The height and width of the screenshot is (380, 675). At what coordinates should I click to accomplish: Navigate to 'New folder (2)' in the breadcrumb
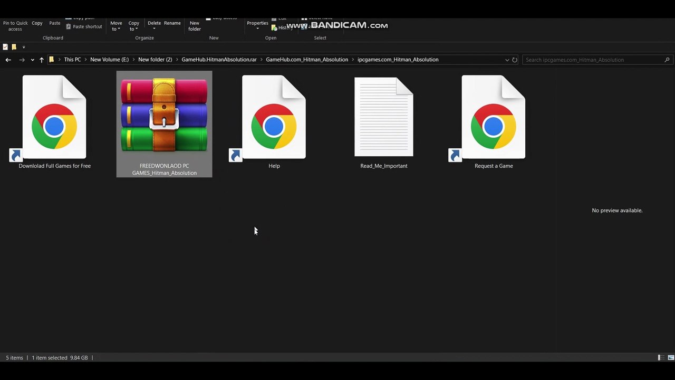coord(155,60)
